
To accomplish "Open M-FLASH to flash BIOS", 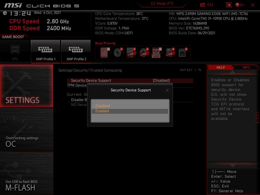I will [x=26, y=173].
